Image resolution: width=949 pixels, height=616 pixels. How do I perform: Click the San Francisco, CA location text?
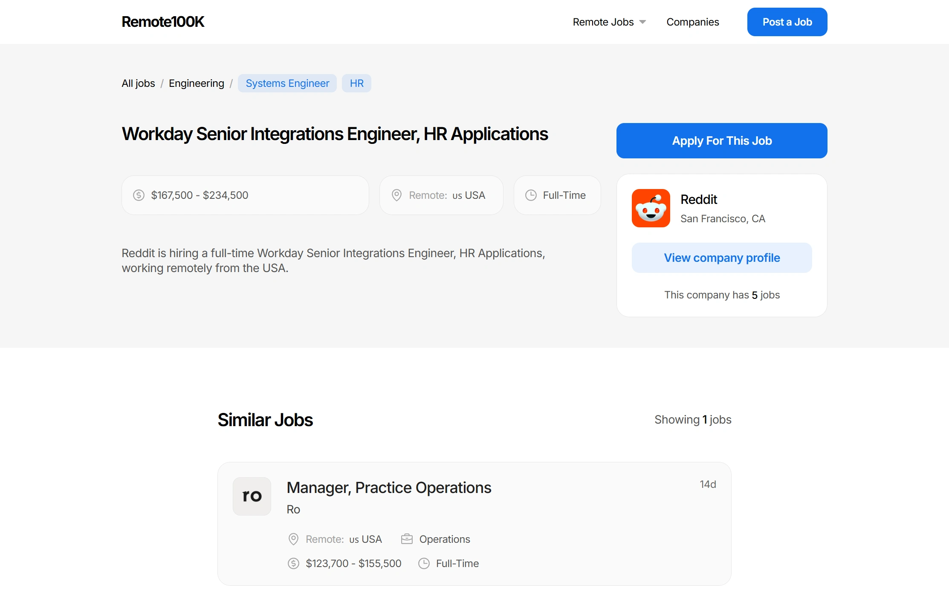[x=723, y=218]
